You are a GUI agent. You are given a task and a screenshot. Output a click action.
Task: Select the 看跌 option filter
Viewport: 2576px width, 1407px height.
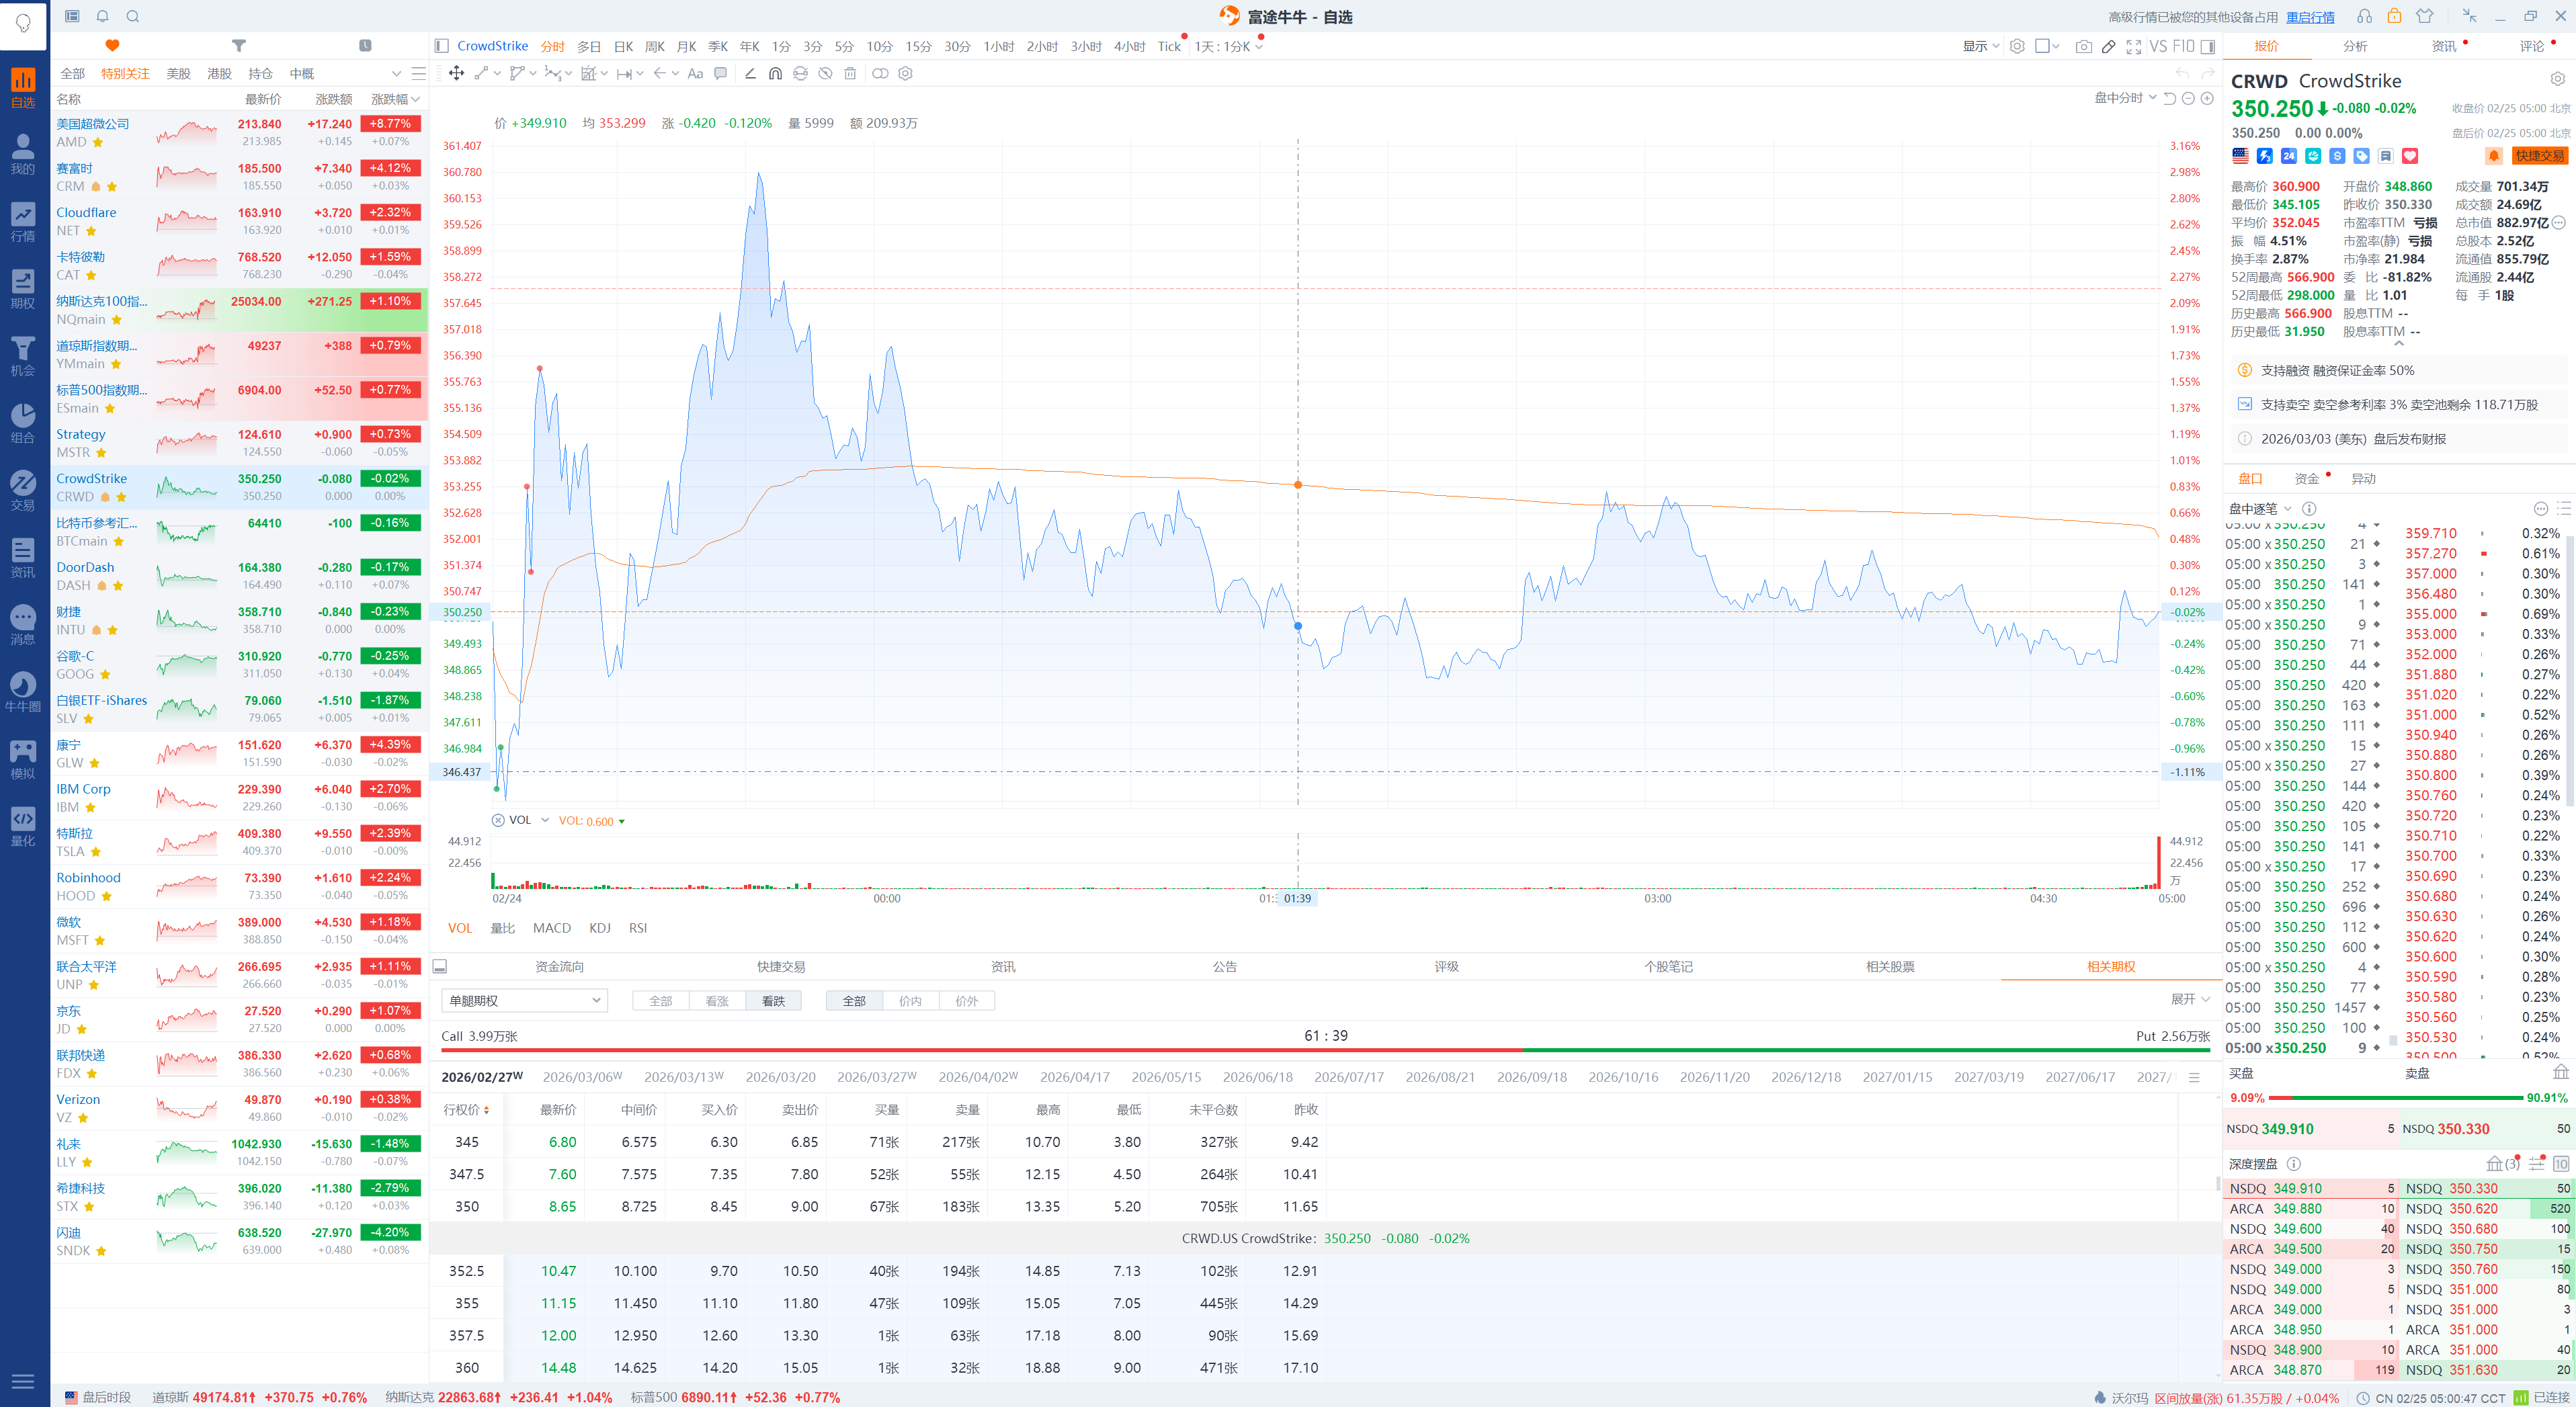click(773, 1001)
